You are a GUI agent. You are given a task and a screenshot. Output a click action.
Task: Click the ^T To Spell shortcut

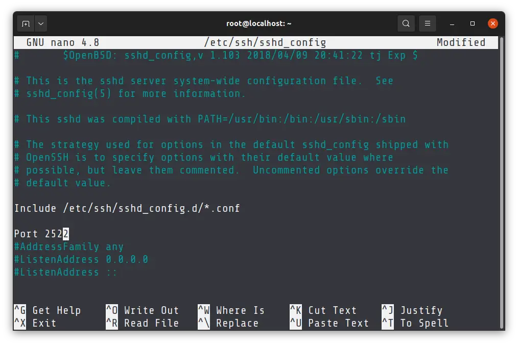[415, 323]
